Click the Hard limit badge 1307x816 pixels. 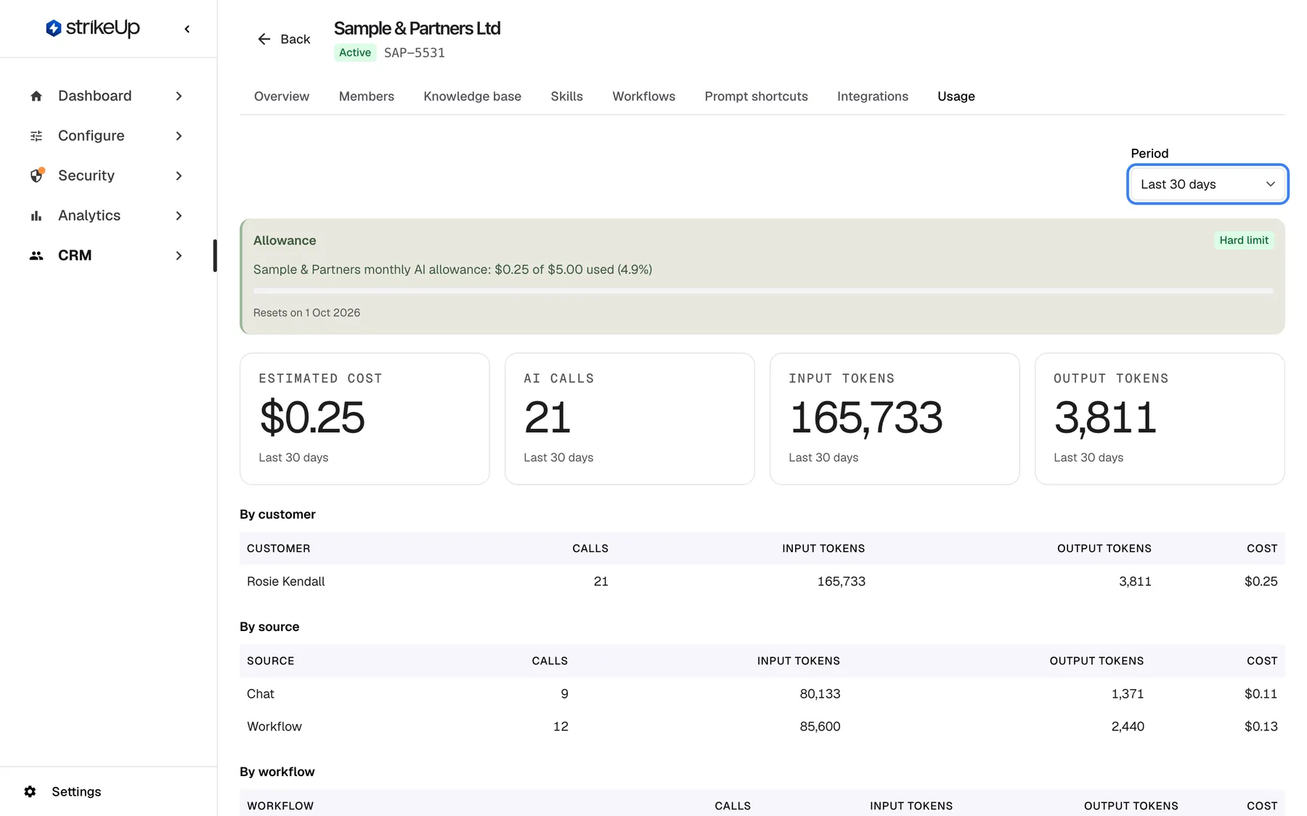1244,240
